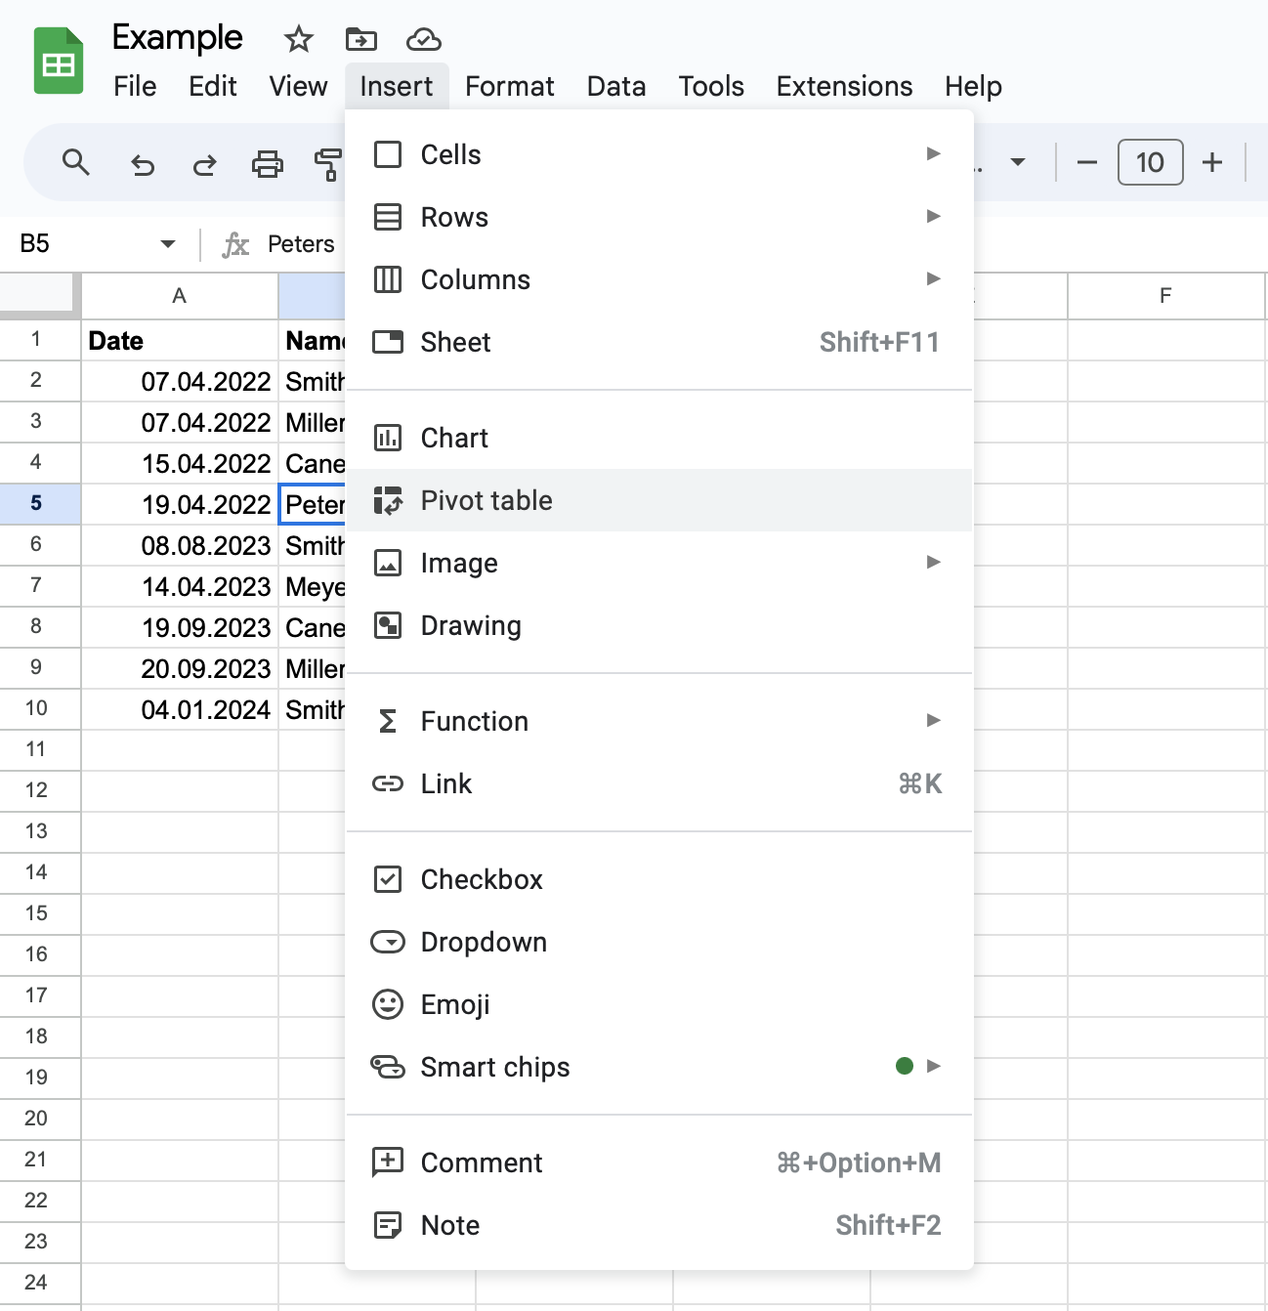Decrease font size with minus button
This screenshot has height=1311, width=1268.
(1087, 162)
